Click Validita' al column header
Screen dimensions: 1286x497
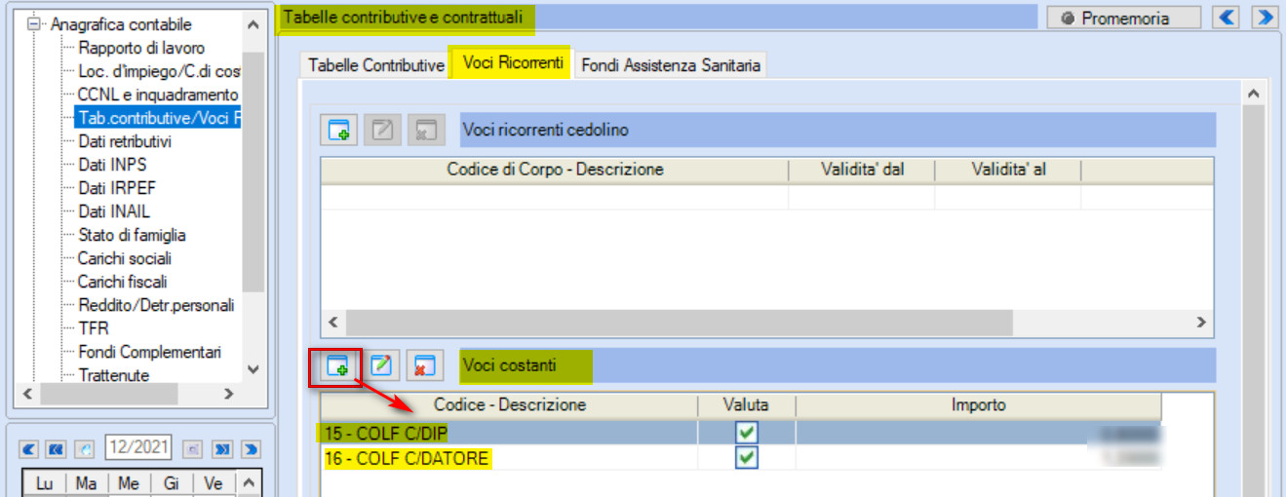click(1008, 170)
